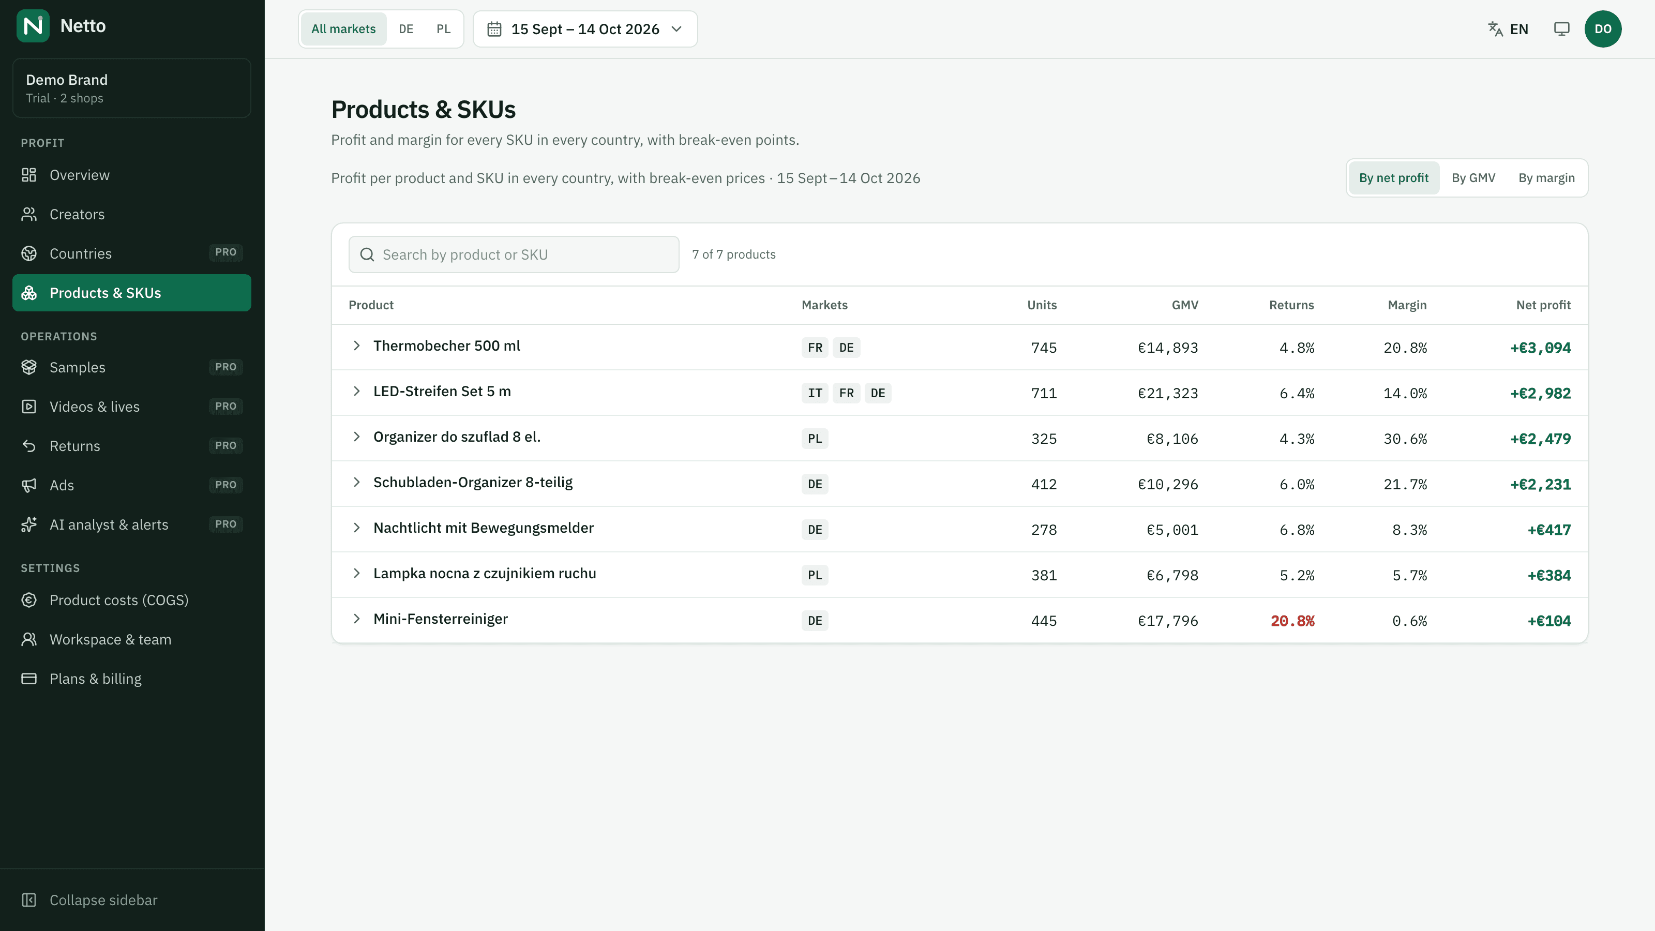The height and width of the screenshot is (931, 1655).
Task: Click the Countries globe icon
Action: tap(29, 253)
